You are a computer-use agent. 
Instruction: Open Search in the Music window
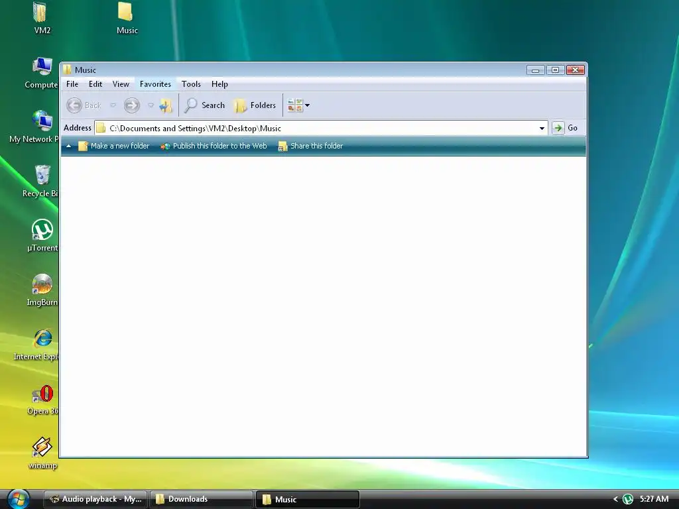point(205,105)
